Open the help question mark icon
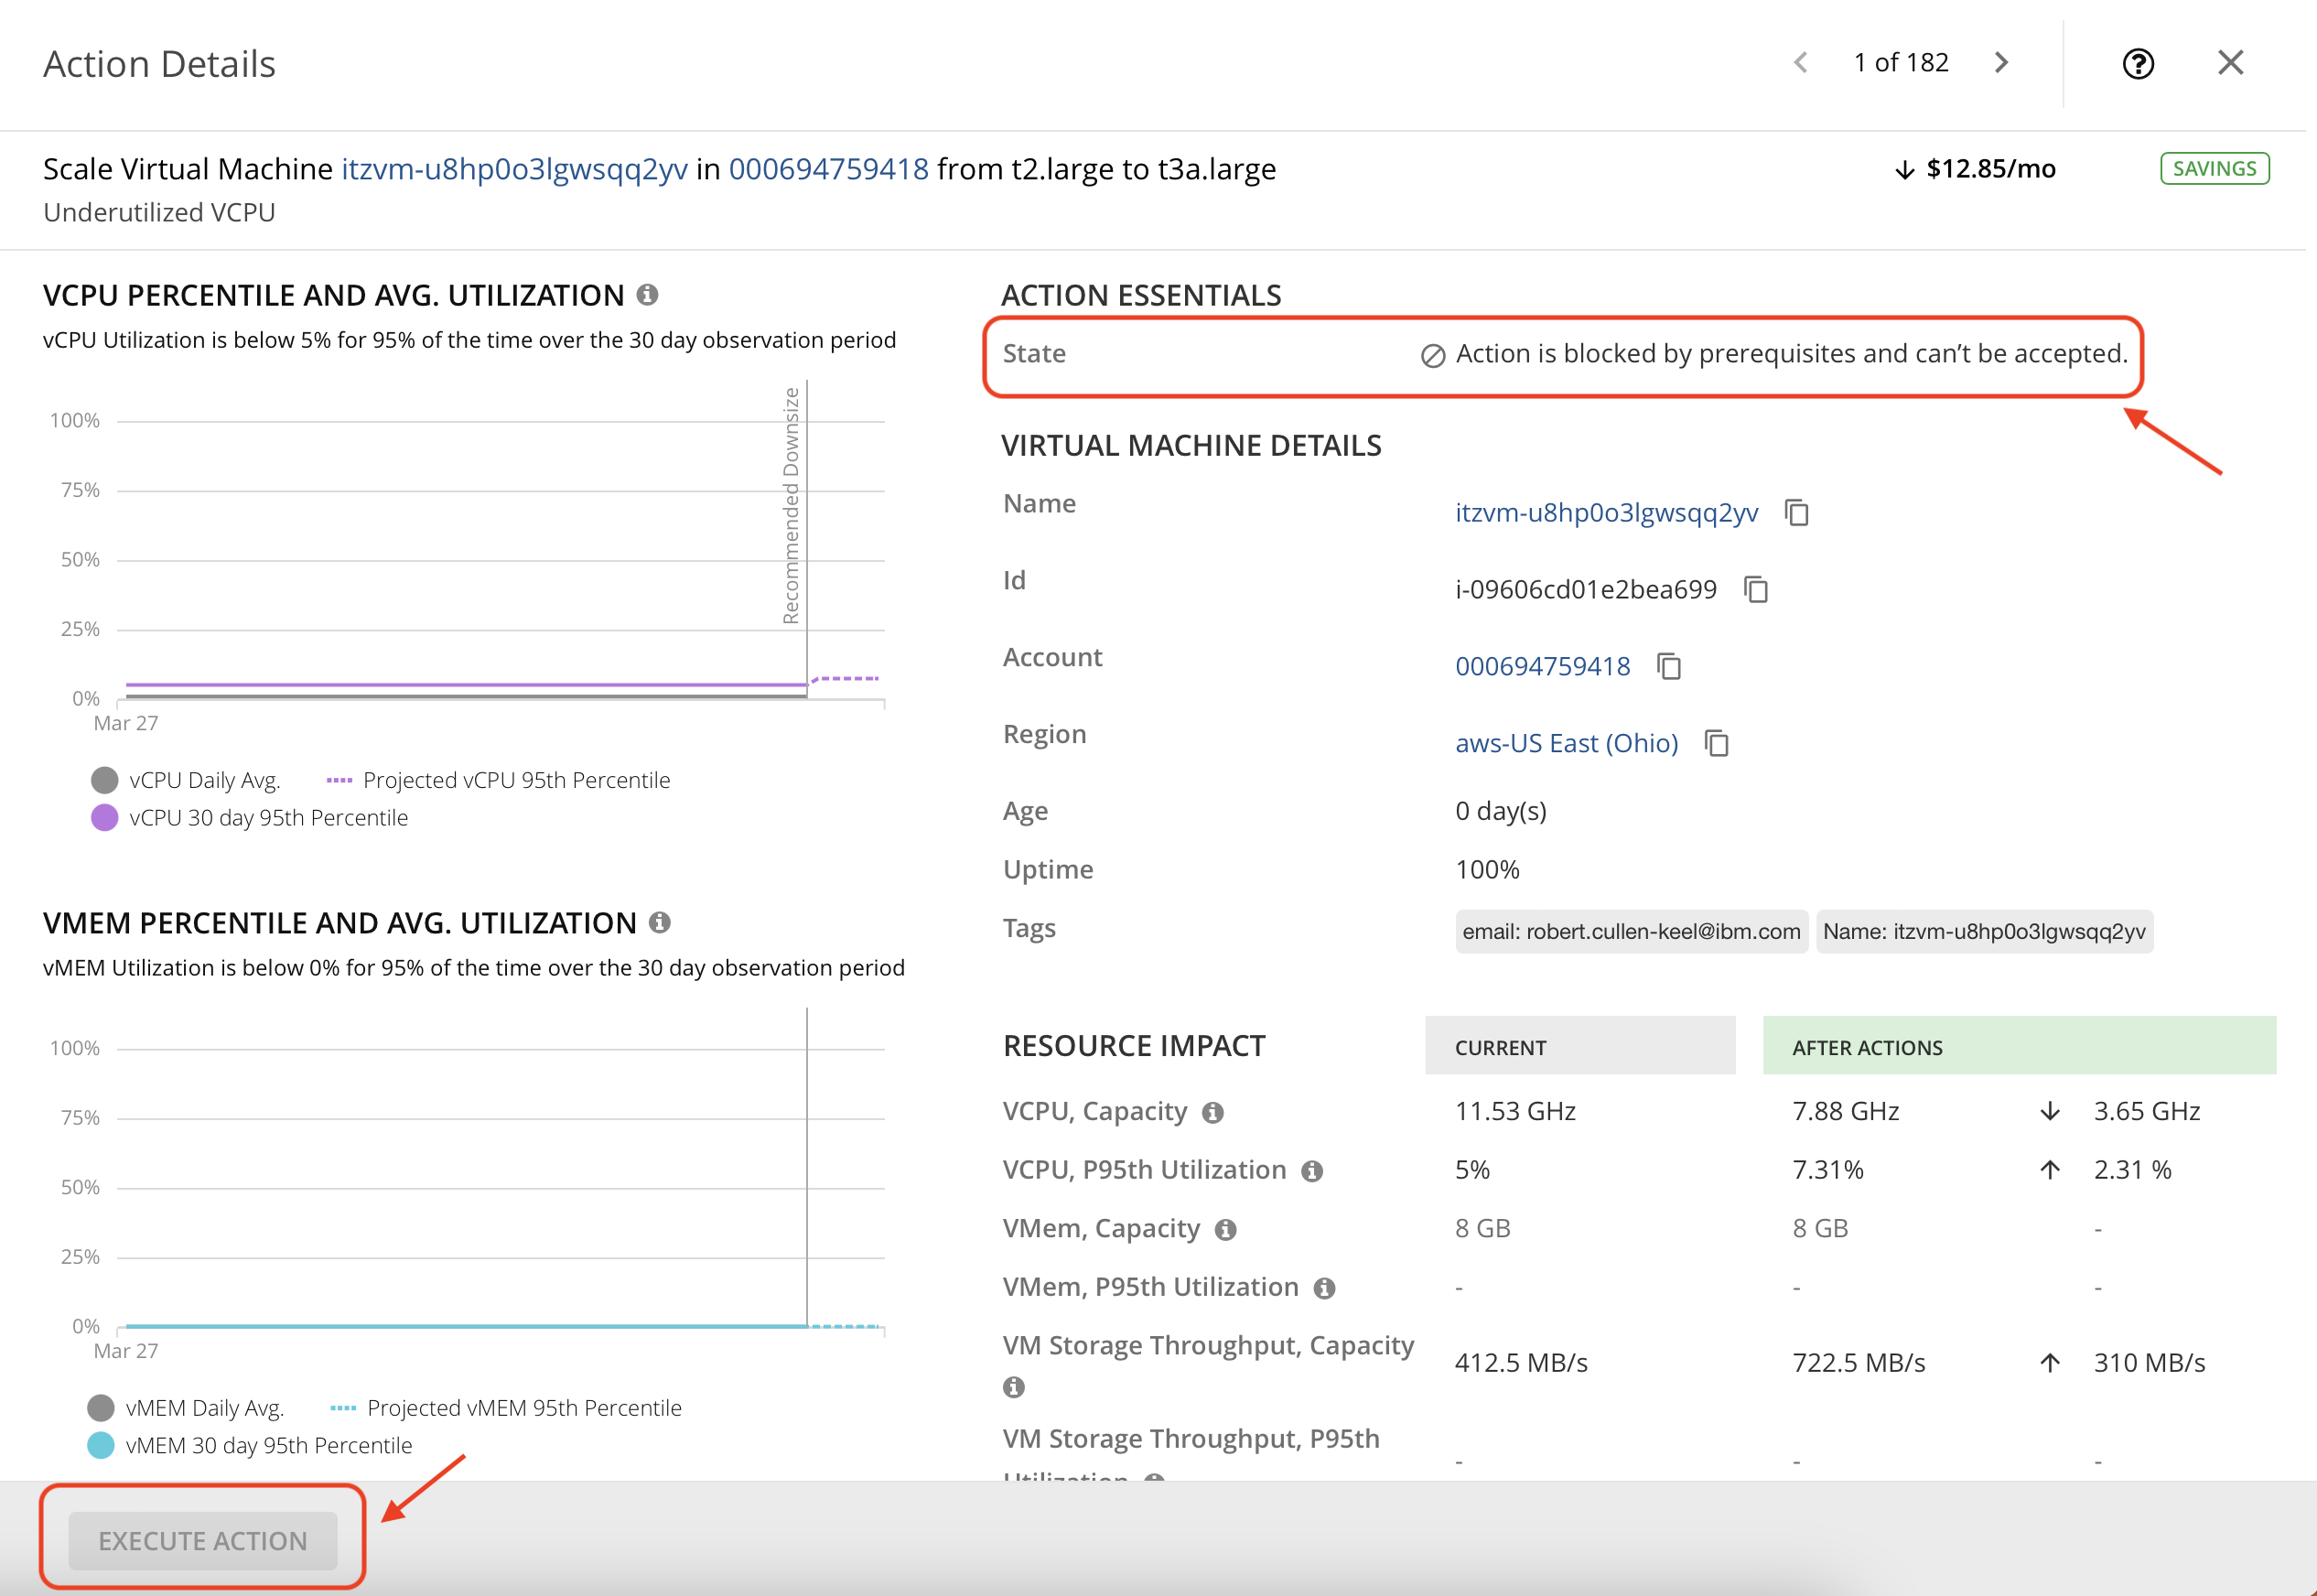 tap(2138, 64)
